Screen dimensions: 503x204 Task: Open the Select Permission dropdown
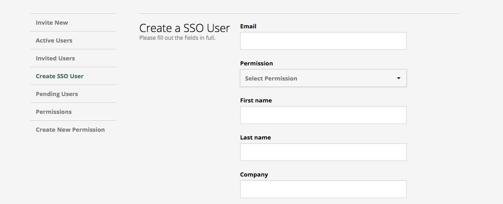[x=323, y=78]
